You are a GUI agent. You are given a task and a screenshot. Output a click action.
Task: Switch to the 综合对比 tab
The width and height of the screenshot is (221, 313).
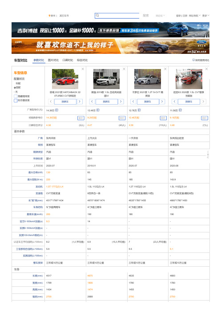(82, 60)
